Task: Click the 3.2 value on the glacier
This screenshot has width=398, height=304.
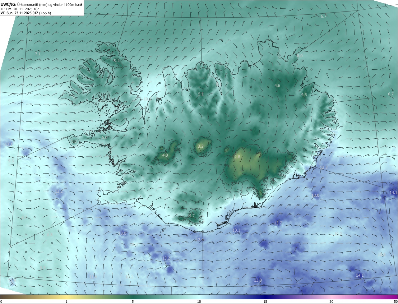Action: 201,146
